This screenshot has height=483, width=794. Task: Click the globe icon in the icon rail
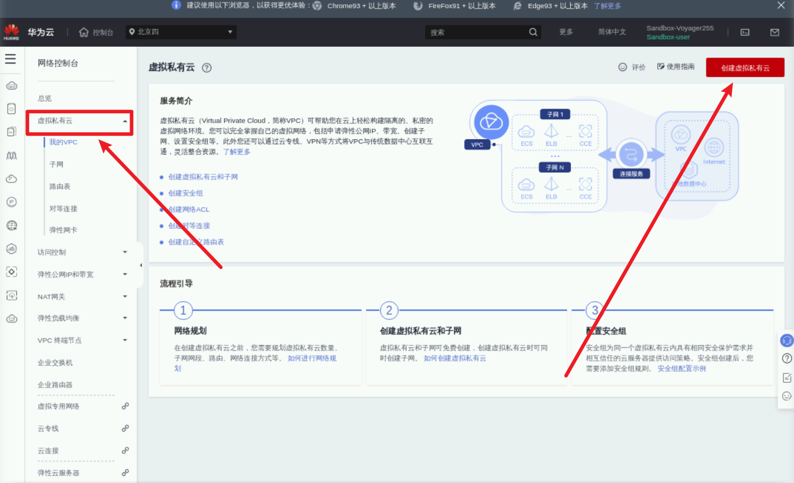tap(11, 225)
